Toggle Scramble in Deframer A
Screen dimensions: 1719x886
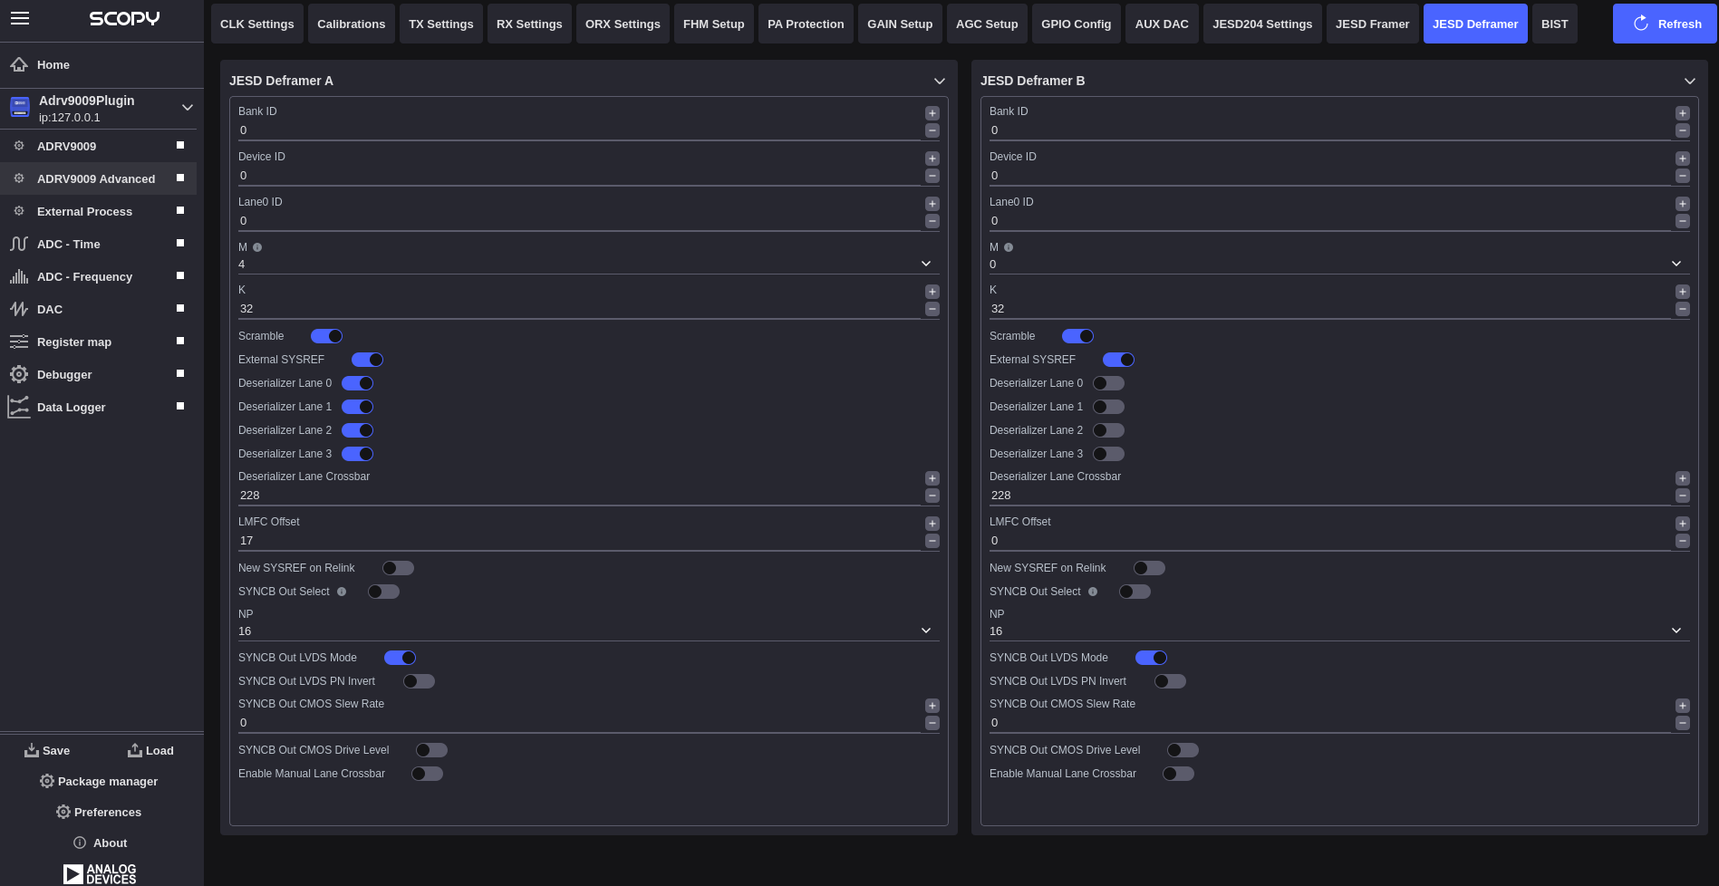(326, 336)
